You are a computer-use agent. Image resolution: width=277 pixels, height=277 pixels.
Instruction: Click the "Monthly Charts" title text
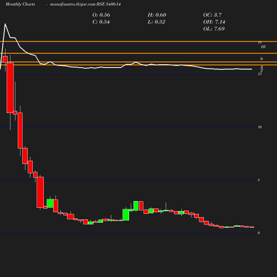[20, 4]
